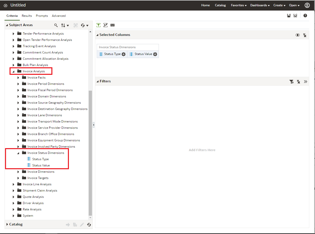Expand the Catalog pane
Image resolution: width=315 pixels, height=234 pixels.
tap(7, 224)
